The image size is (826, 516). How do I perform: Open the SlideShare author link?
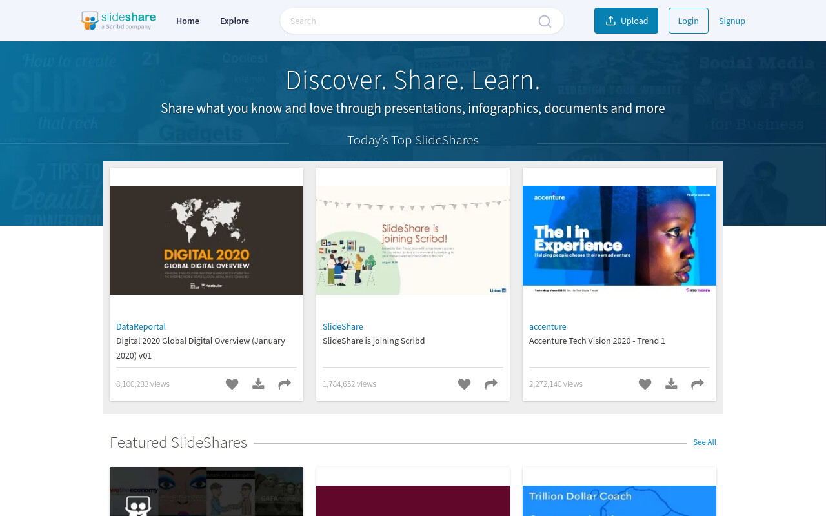(343, 326)
